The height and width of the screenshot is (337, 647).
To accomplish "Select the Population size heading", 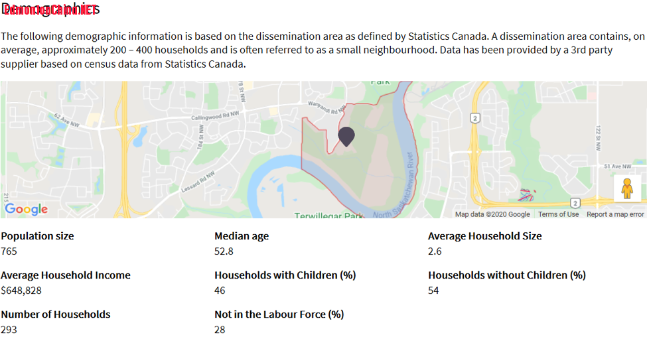I will tap(37, 236).
